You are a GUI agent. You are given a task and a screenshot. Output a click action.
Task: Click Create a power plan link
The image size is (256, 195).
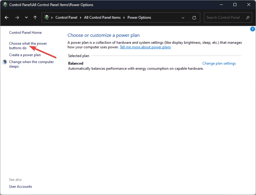click(x=25, y=55)
